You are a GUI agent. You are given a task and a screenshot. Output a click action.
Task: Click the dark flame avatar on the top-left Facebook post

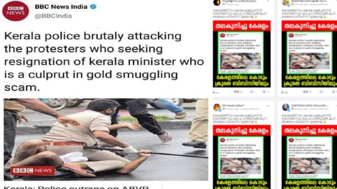[217, 2]
